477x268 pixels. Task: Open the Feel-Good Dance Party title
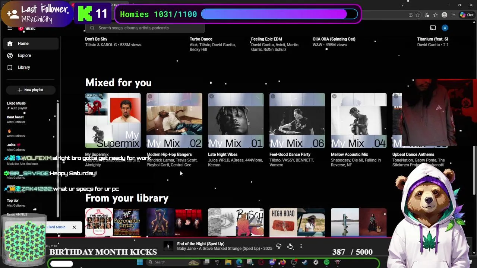tap(290, 154)
